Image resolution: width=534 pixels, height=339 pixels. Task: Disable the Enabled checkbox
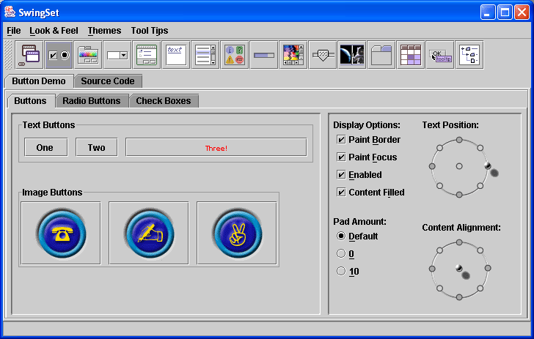[x=341, y=175]
